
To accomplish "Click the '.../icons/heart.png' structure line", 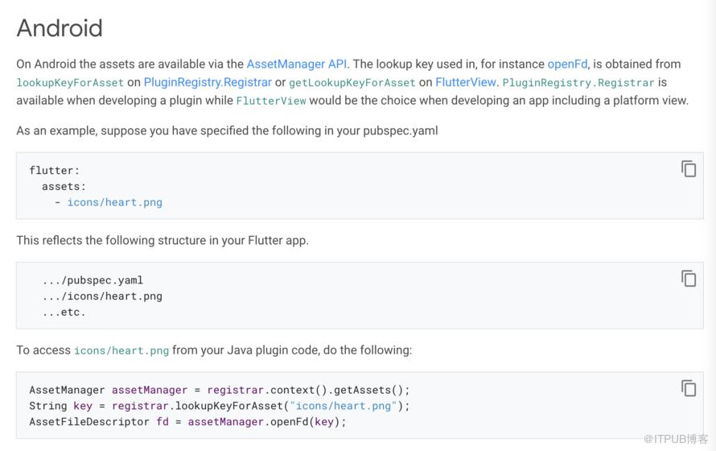I will click(x=102, y=296).
